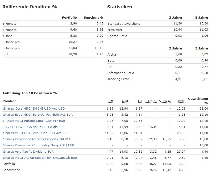Click the 5 J p.a. column header

[x=165, y=101]
